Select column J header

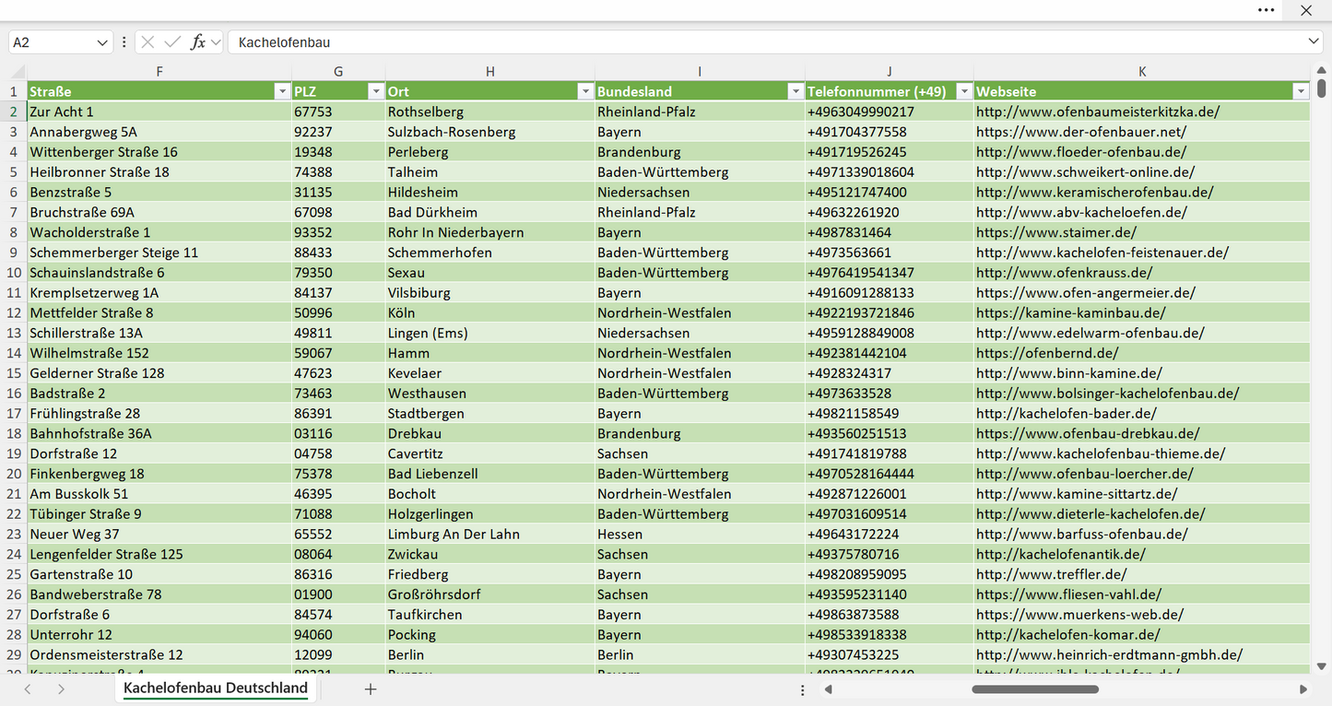(x=890, y=72)
